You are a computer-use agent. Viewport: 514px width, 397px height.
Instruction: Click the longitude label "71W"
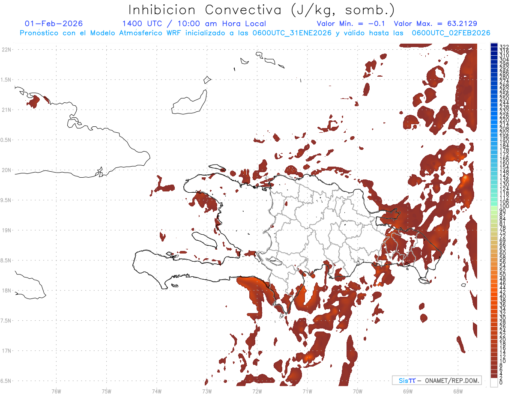point(307,391)
